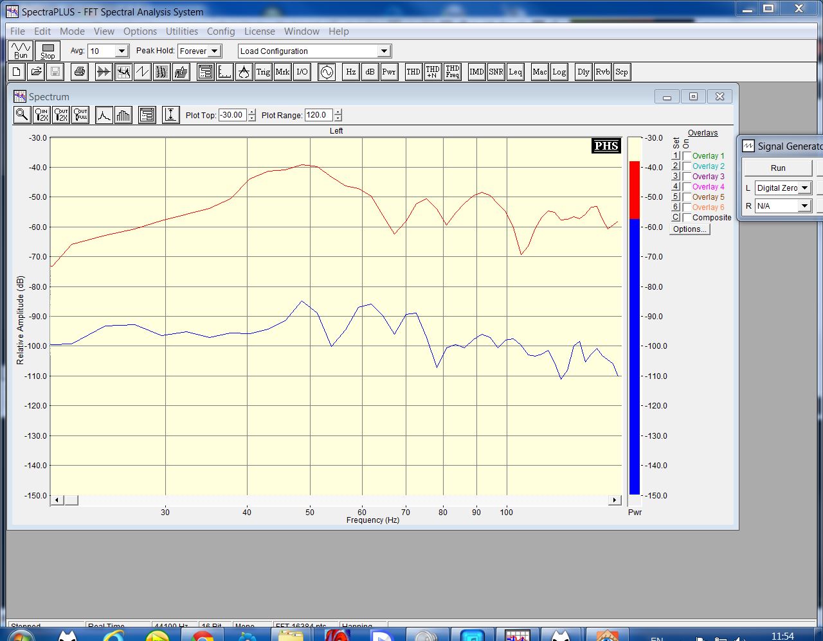Open the signal generator sine wave icon

(327, 72)
